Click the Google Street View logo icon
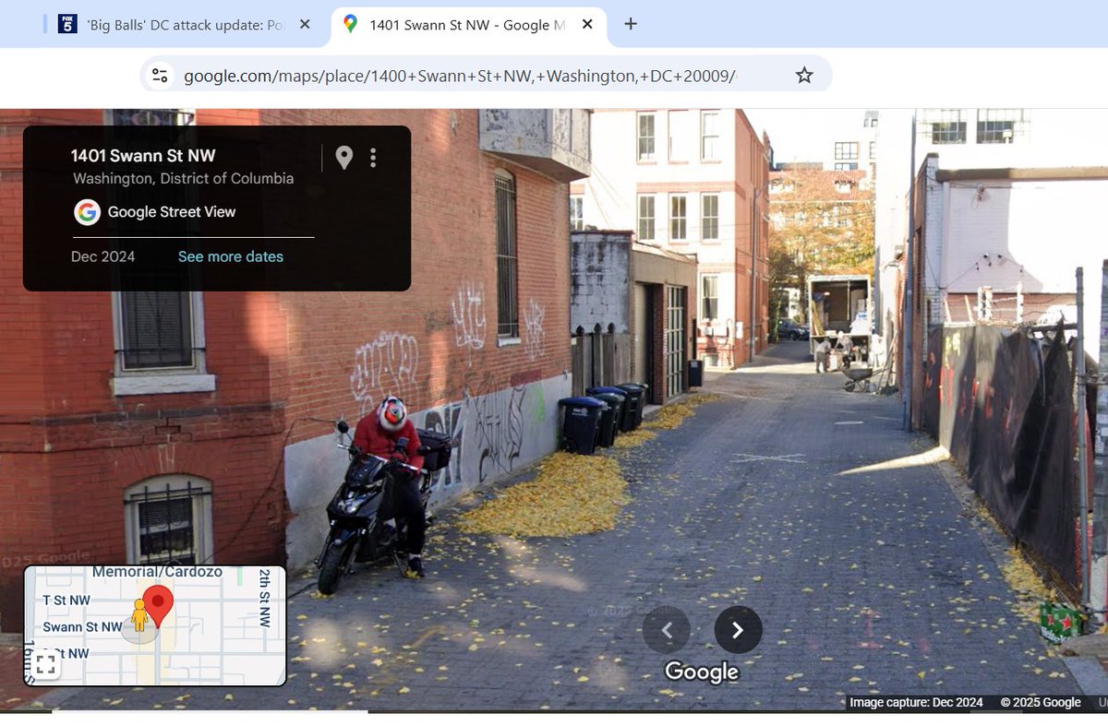 [87, 212]
